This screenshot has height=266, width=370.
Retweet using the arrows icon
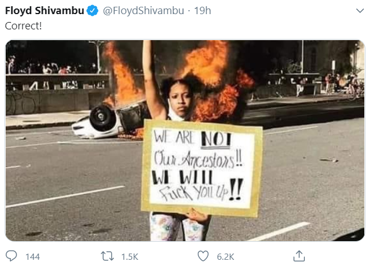point(107,256)
